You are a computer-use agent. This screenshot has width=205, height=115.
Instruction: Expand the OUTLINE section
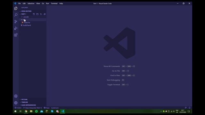tap(33, 99)
